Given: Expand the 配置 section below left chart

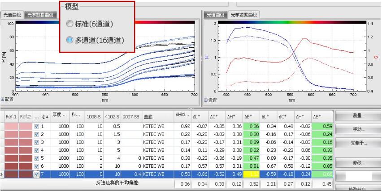Looking at the screenshot, I should 7,100.
